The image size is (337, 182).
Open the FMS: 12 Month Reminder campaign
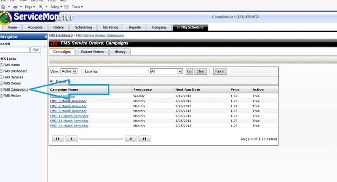coord(69,116)
